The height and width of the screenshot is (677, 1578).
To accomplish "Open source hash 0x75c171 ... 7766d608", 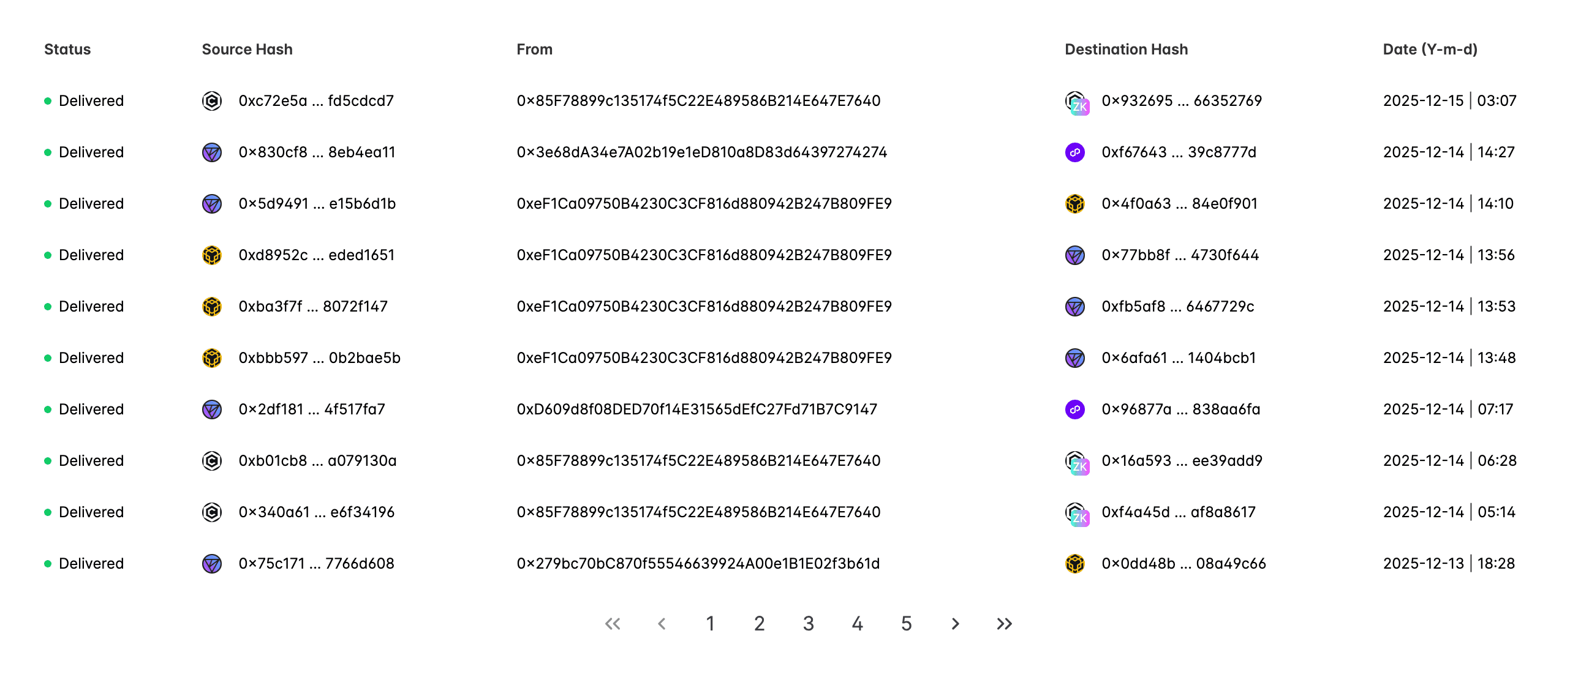I will click(317, 564).
